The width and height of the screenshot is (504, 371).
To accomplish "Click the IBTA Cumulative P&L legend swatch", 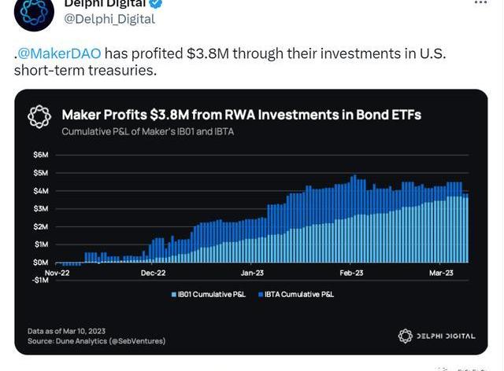I will [261, 294].
